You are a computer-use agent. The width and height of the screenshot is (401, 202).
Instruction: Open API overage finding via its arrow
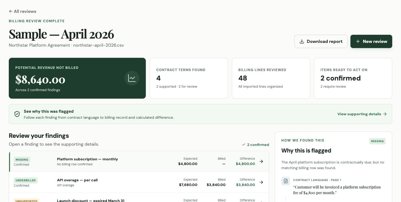tap(261, 182)
